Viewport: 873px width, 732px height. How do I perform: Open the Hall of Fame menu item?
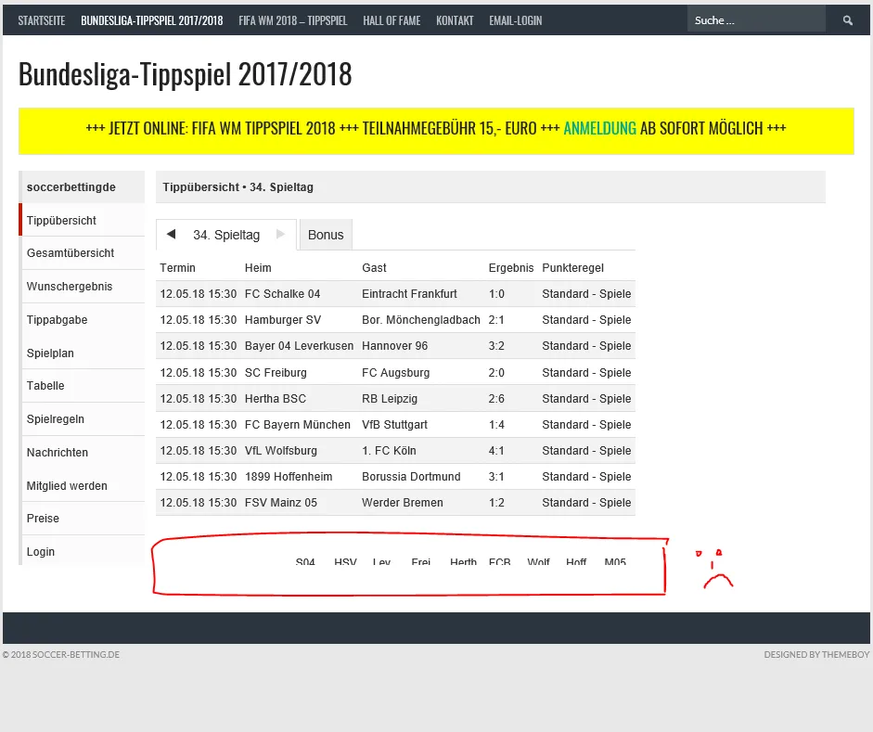pos(392,20)
